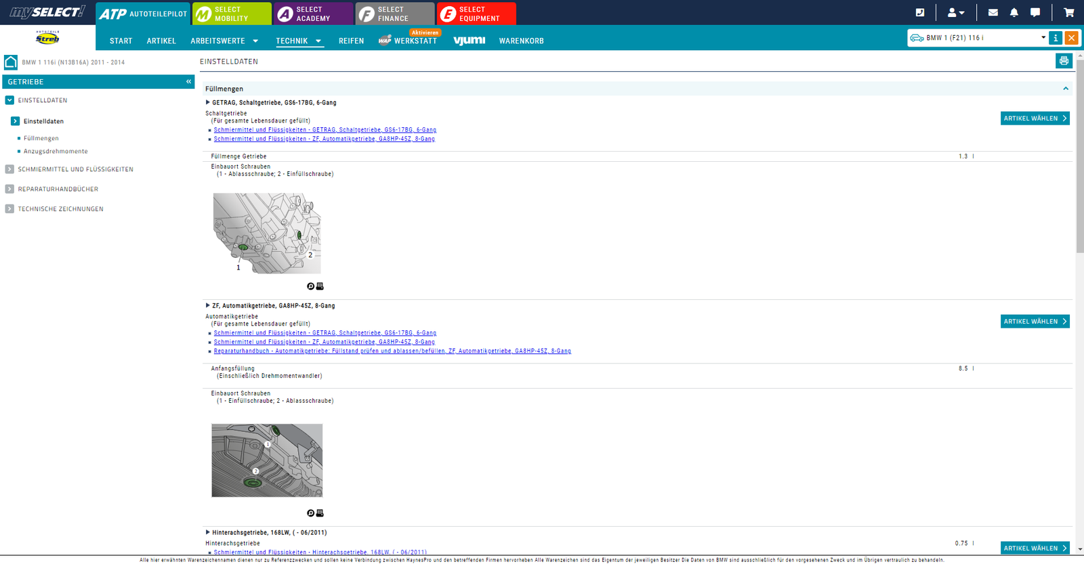Expand the Technische Zeichnungen tree node
1084x564 pixels.
pyautogui.click(x=9, y=209)
